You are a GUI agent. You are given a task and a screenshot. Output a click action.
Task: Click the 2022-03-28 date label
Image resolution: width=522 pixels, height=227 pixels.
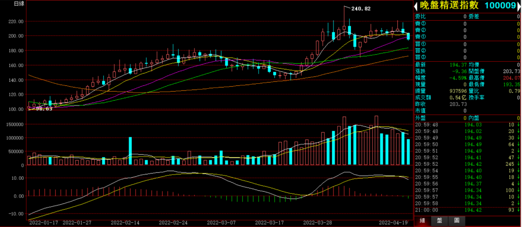click(x=318, y=223)
